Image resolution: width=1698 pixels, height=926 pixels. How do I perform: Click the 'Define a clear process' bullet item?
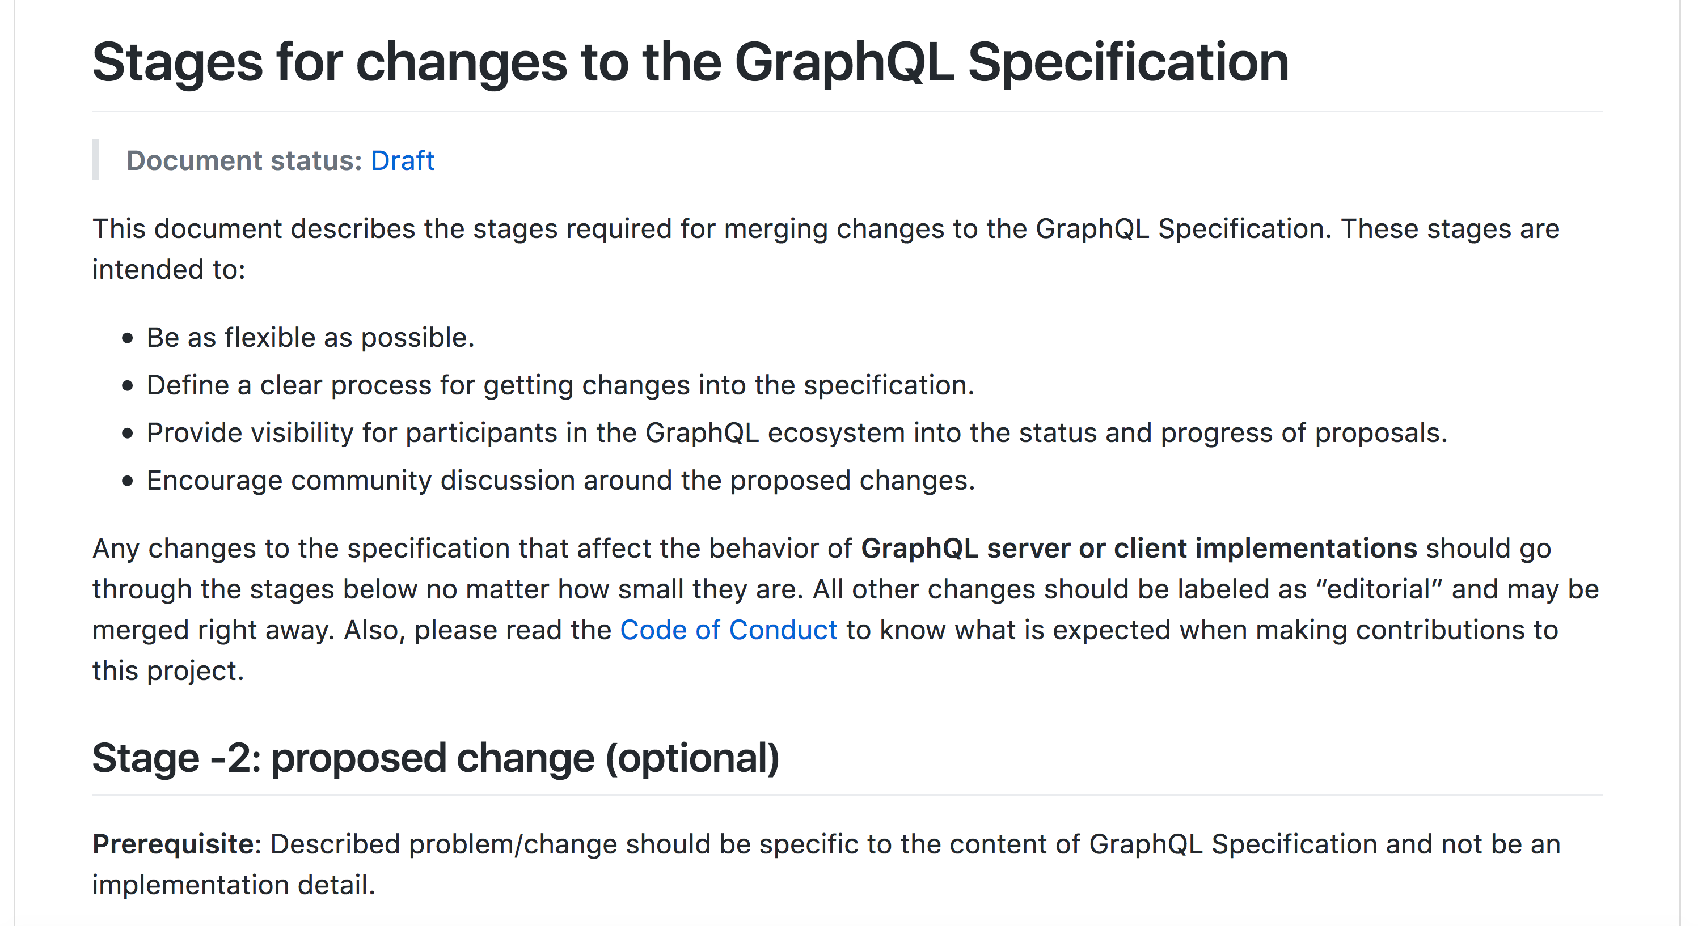coord(560,385)
